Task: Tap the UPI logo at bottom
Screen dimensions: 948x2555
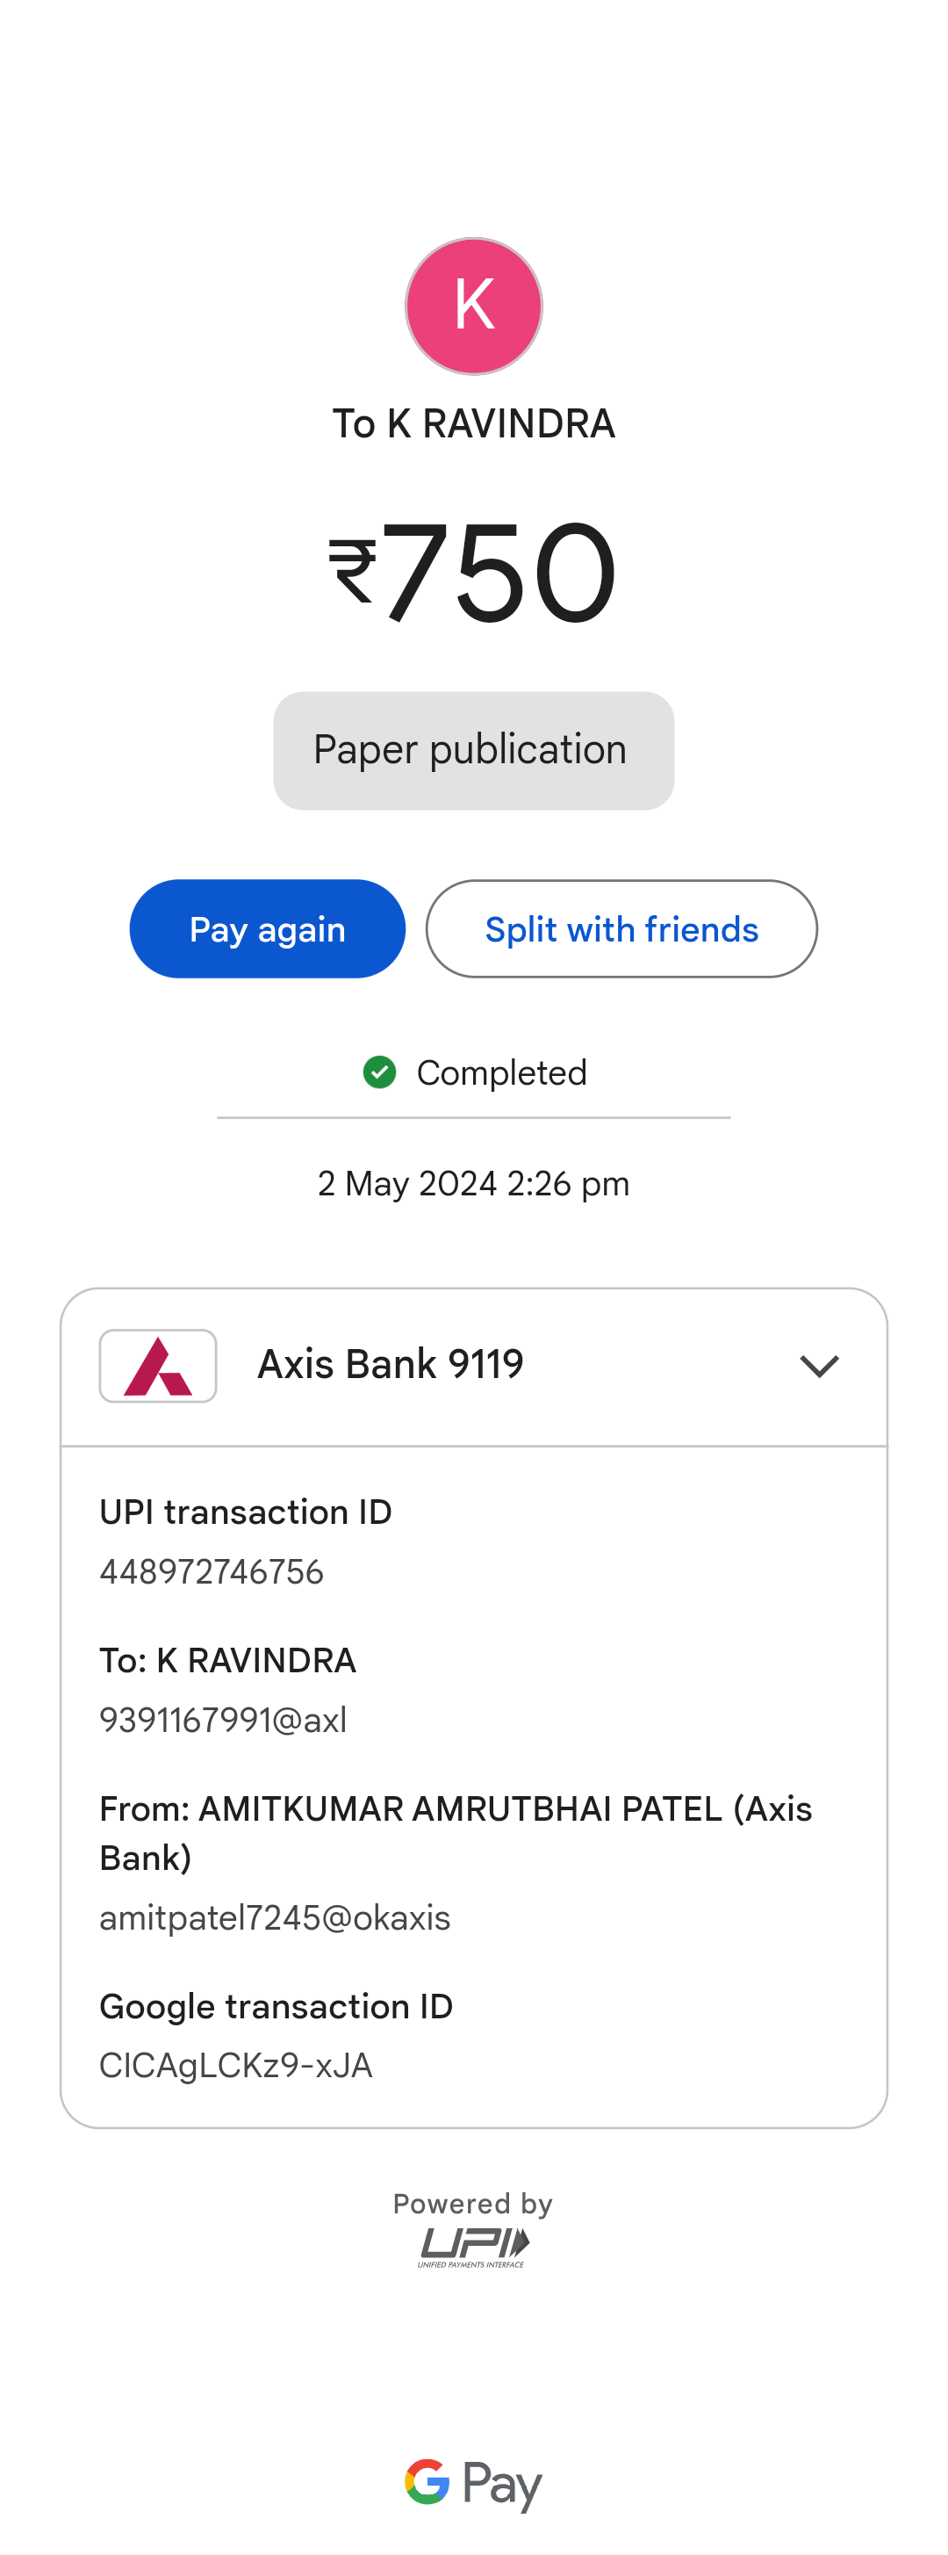Action: tap(474, 2246)
